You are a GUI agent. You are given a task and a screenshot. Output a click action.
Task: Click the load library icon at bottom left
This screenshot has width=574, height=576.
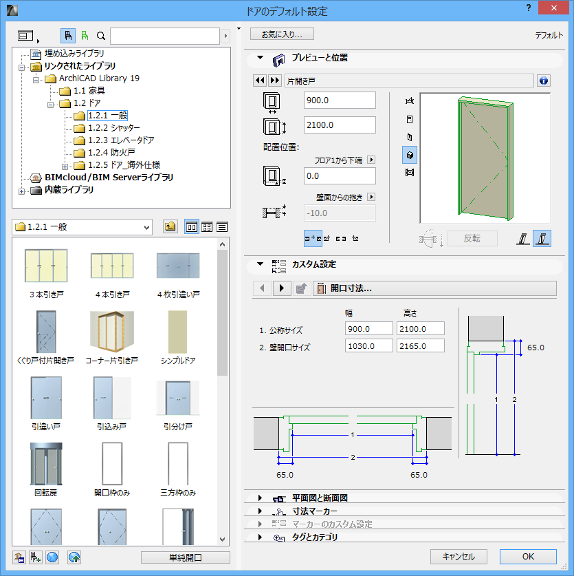pyautogui.click(x=19, y=557)
